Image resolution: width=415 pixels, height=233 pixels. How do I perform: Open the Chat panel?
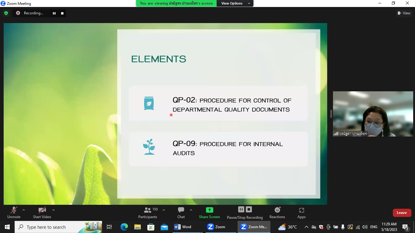click(x=181, y=212)
